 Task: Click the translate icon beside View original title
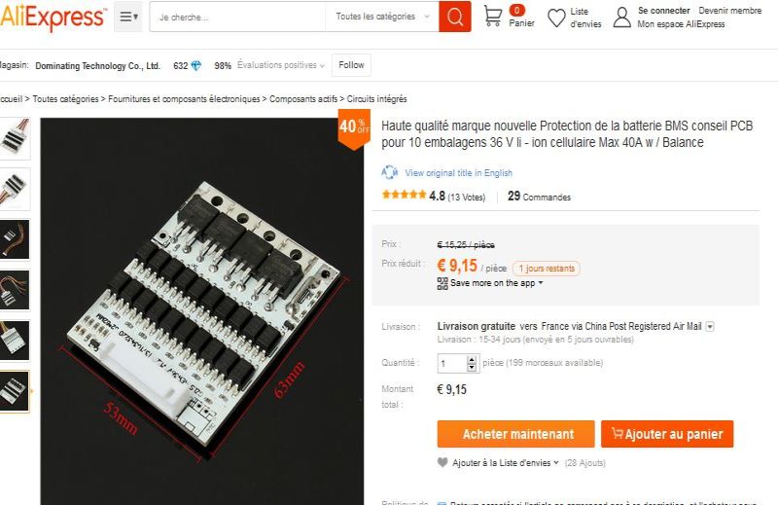390,172
